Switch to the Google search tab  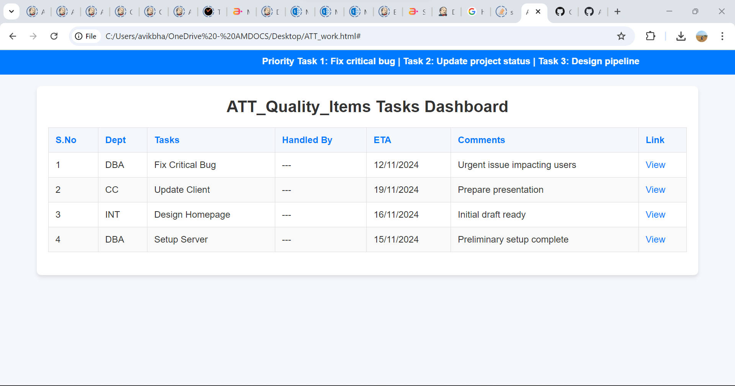475,11
